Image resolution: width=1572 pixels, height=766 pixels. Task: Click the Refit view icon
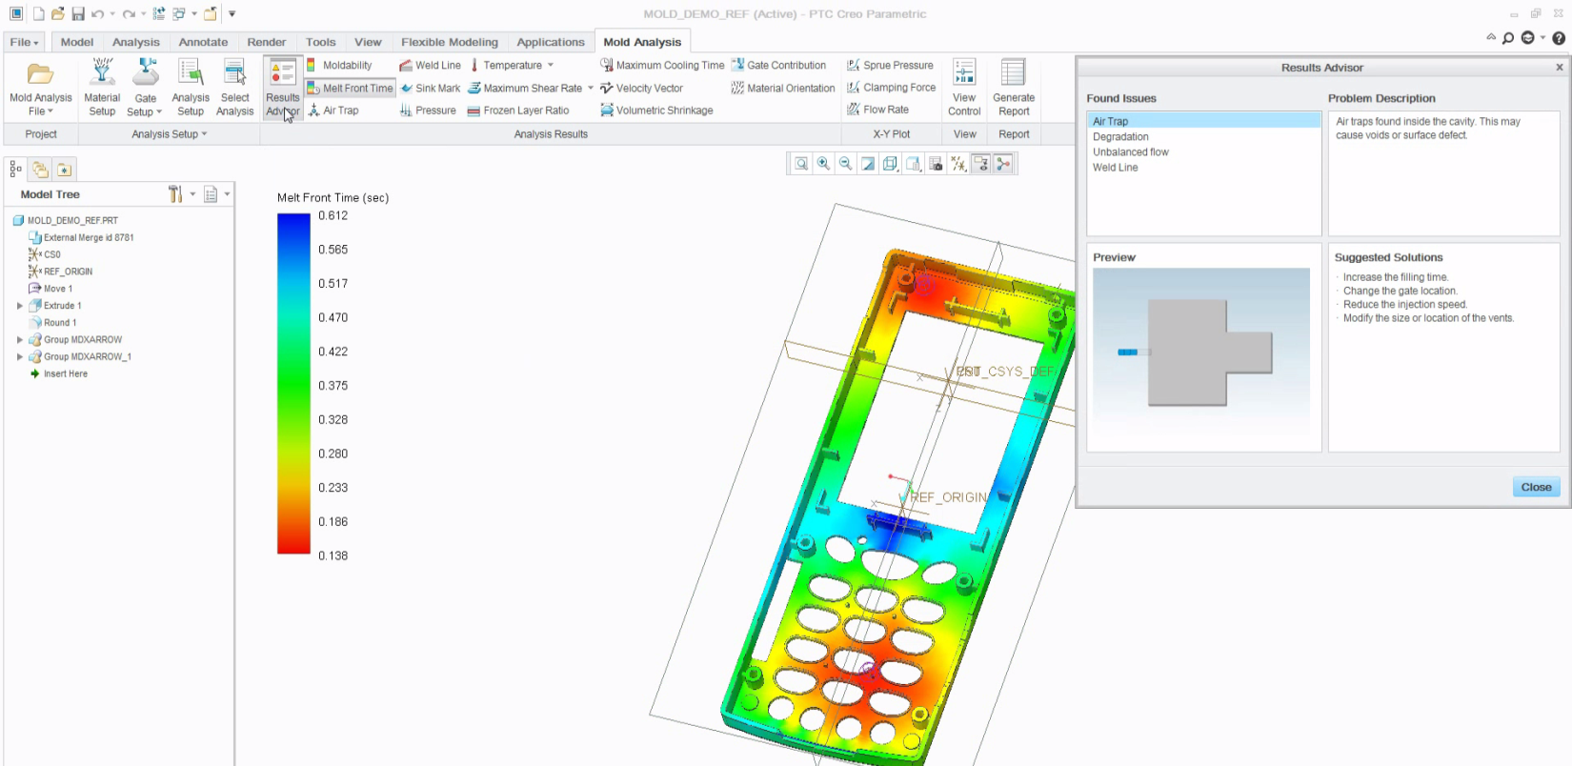801,164
